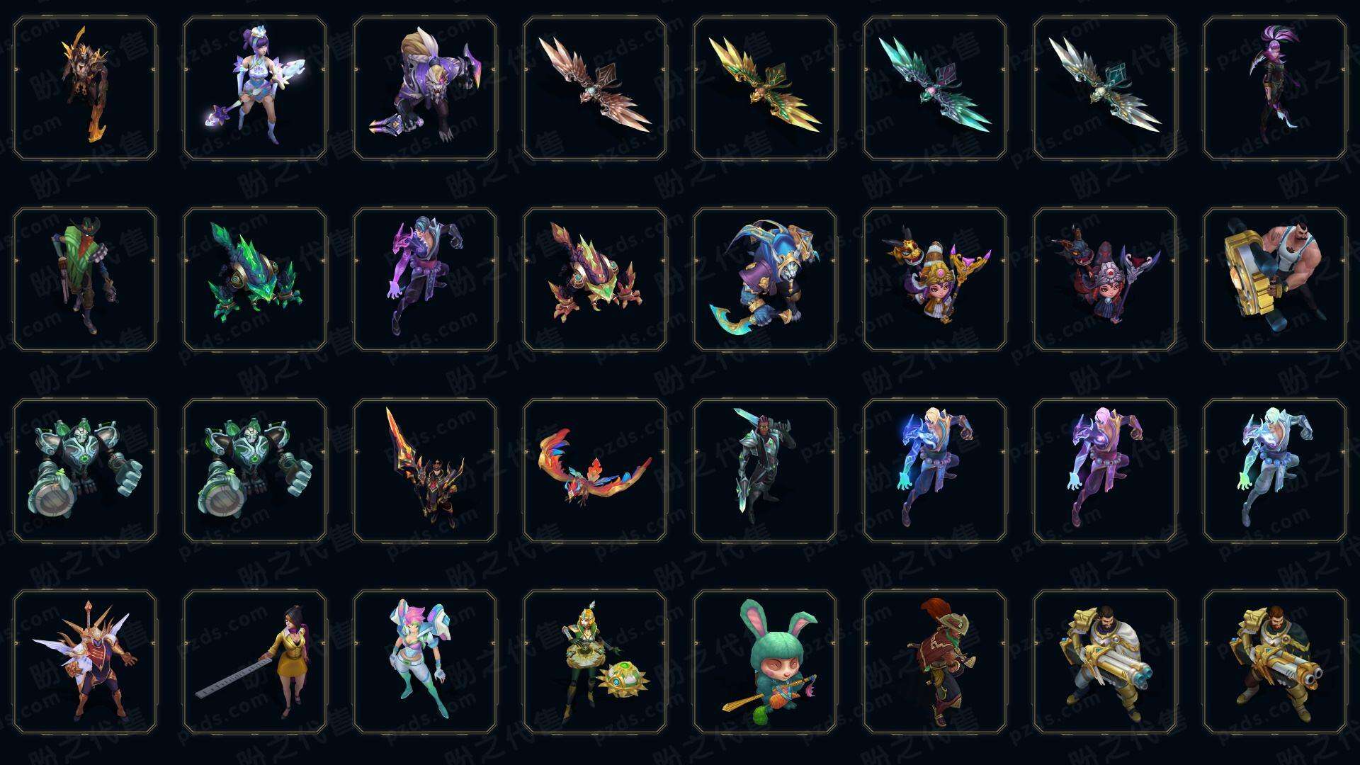Screen dimensions: 1360x765
Task: Click the blue armored werewolf with scythe
Action: 765,279
